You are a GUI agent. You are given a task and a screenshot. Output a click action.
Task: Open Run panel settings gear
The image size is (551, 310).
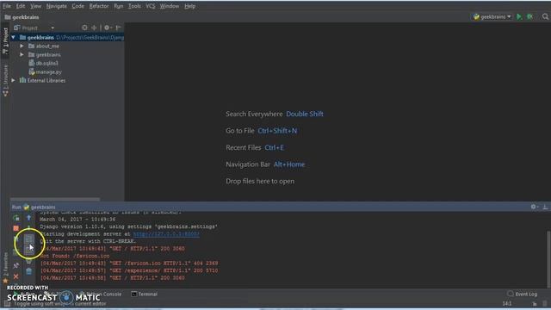pyautogui.click(x=534, y=207)
